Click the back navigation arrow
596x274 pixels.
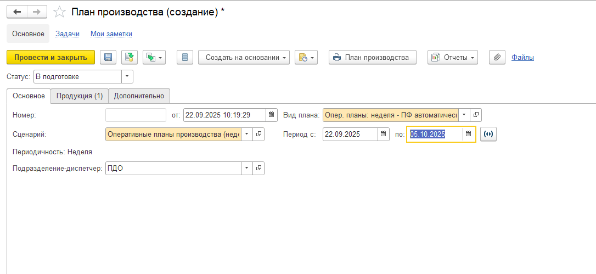tap(17, 12)
